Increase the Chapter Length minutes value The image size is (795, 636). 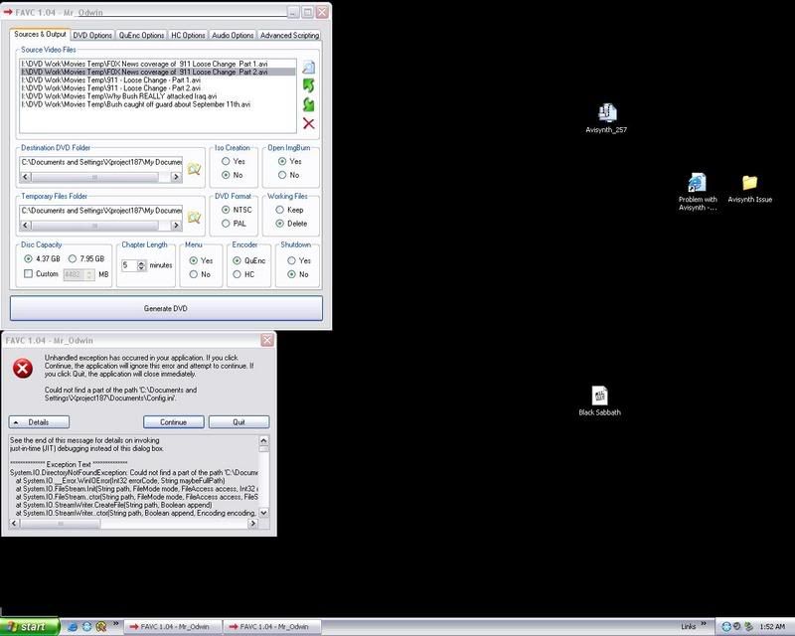tap(140, 262)
